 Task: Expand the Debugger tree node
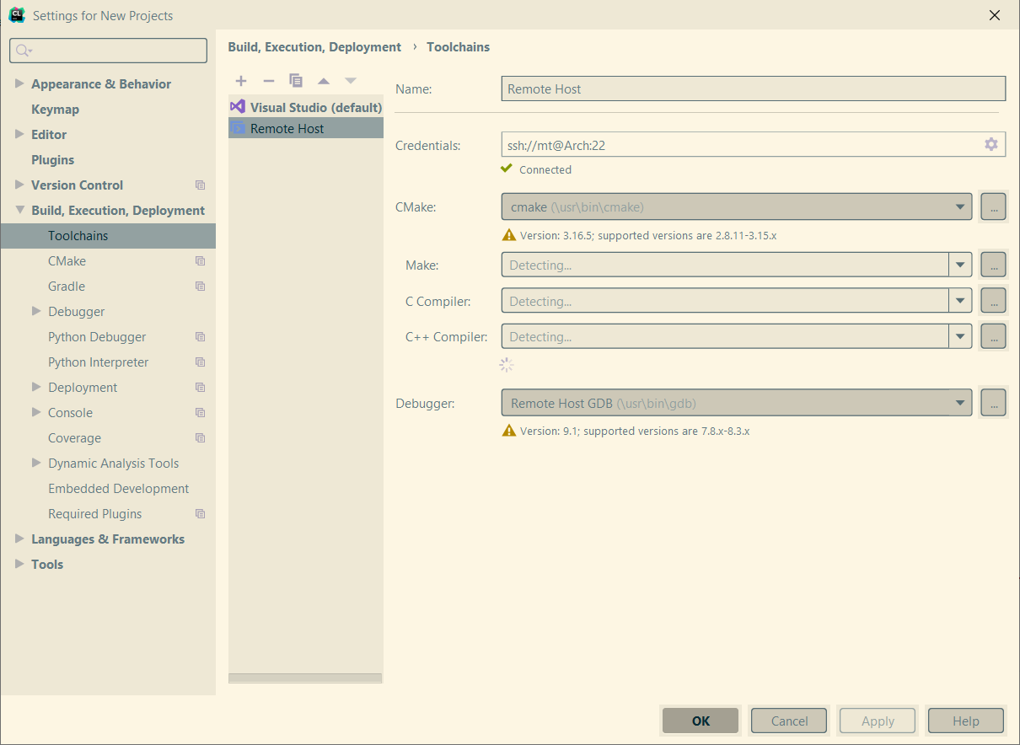(x=36, y=311)
